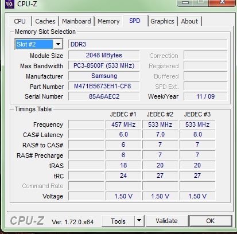Click the JEDEC #2 tRAS value 20

(160, 165)
